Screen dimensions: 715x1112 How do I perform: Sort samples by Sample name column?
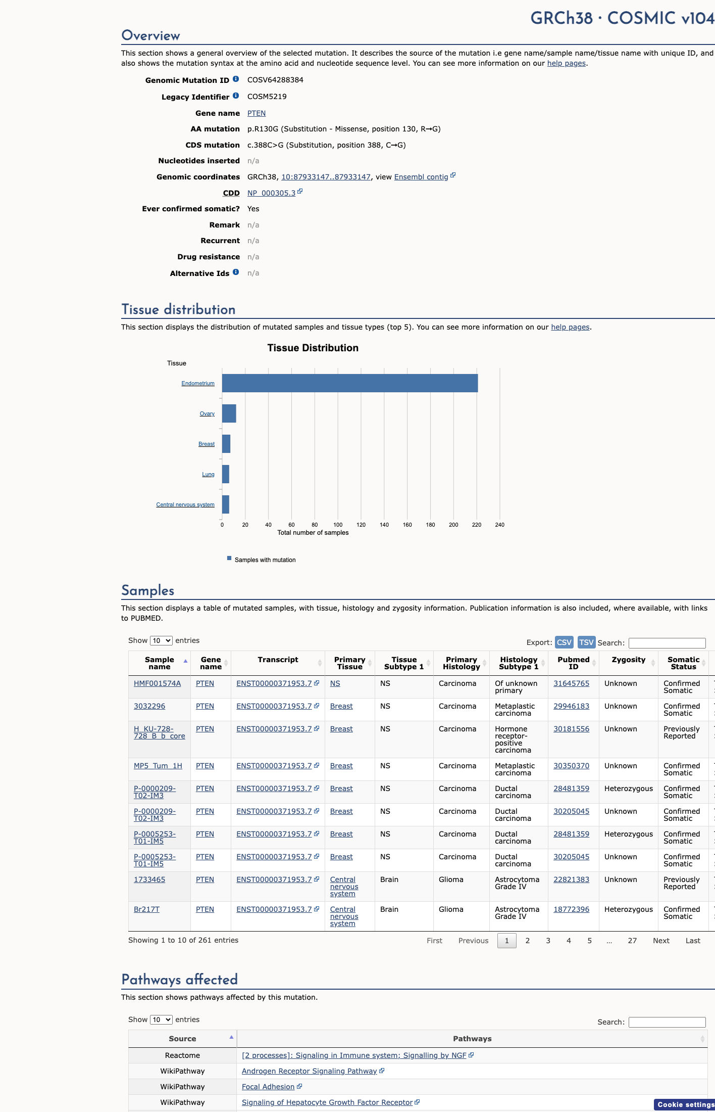160,663
